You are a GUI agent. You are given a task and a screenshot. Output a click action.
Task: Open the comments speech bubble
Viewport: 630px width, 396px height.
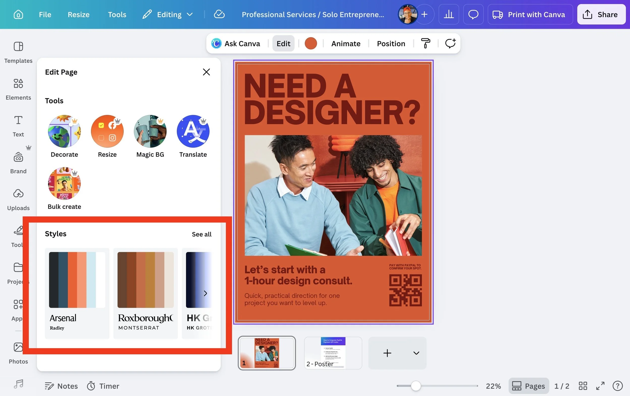tap(473, 14)
